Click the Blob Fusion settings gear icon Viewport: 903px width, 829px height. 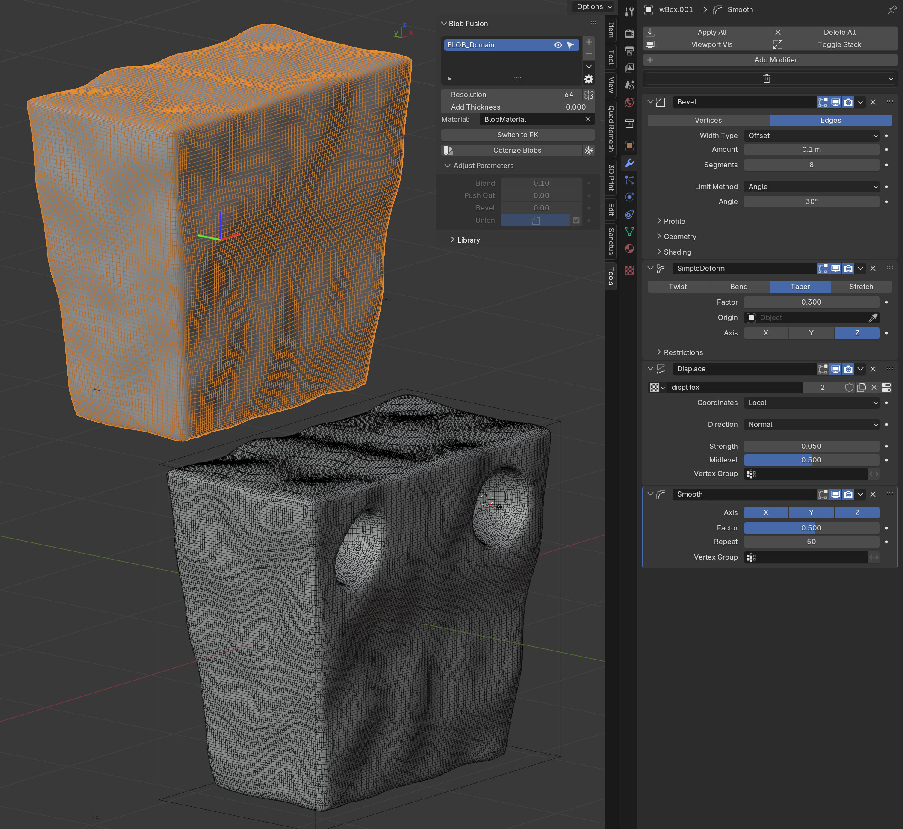(589, 79)
